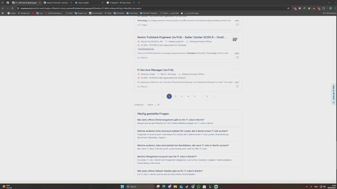This screenshot has height=189, width=337.
Task: Open the IT Service Manager (m/f/d) job title
Action: [155, 70]
